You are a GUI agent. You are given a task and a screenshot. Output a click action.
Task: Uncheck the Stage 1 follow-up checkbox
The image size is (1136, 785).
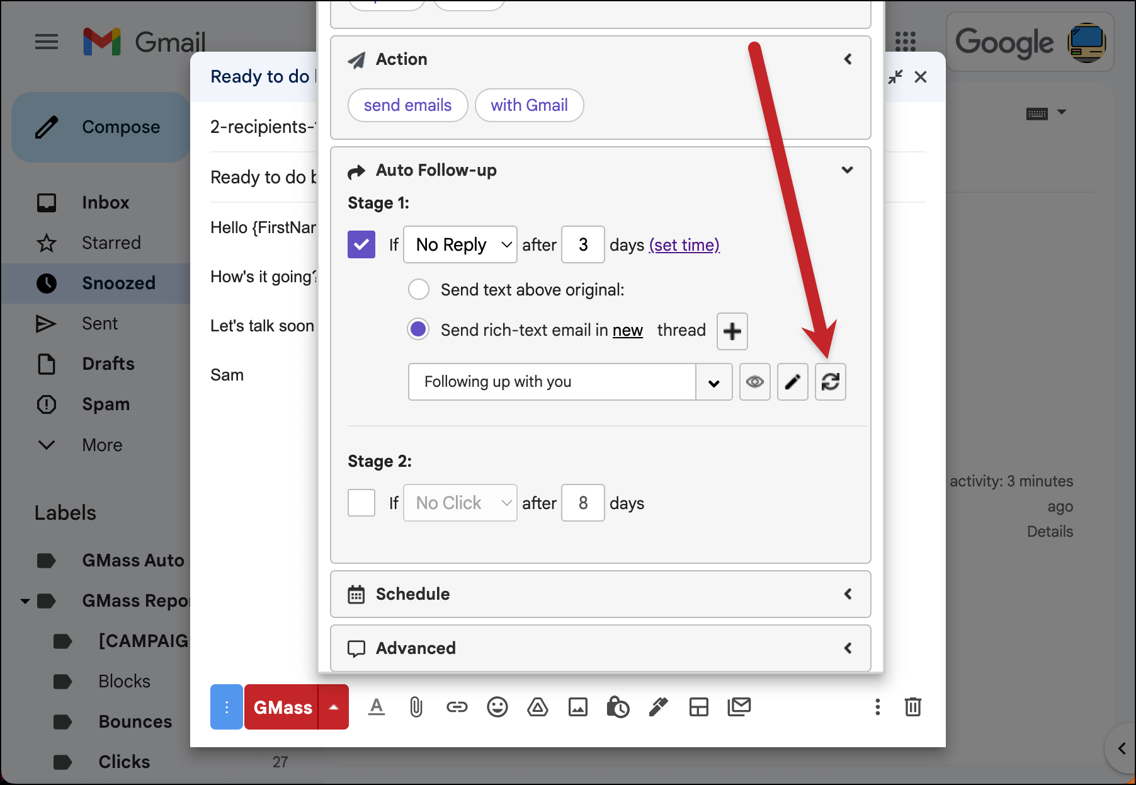361,244
